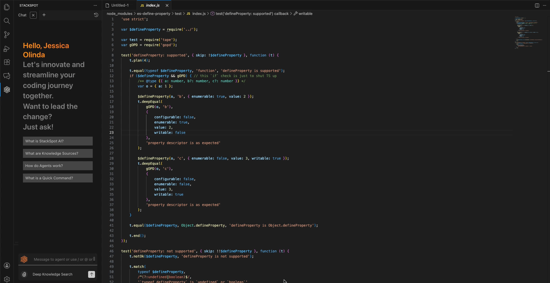
Task: Open the Explorer files icon
Action: (7, 7)
